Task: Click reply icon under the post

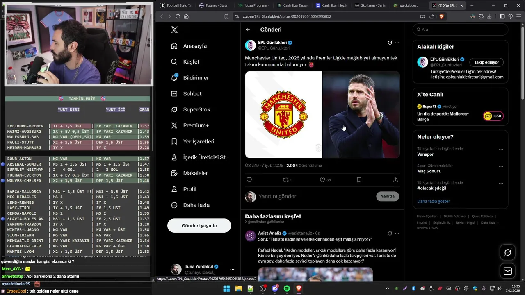Action: pos(249,180)
